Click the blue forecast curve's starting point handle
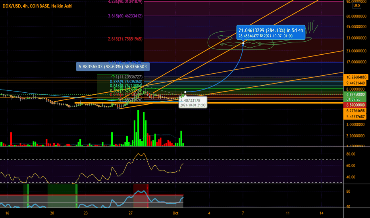Screen dimensions: 370x218 [x=185, y=92]
